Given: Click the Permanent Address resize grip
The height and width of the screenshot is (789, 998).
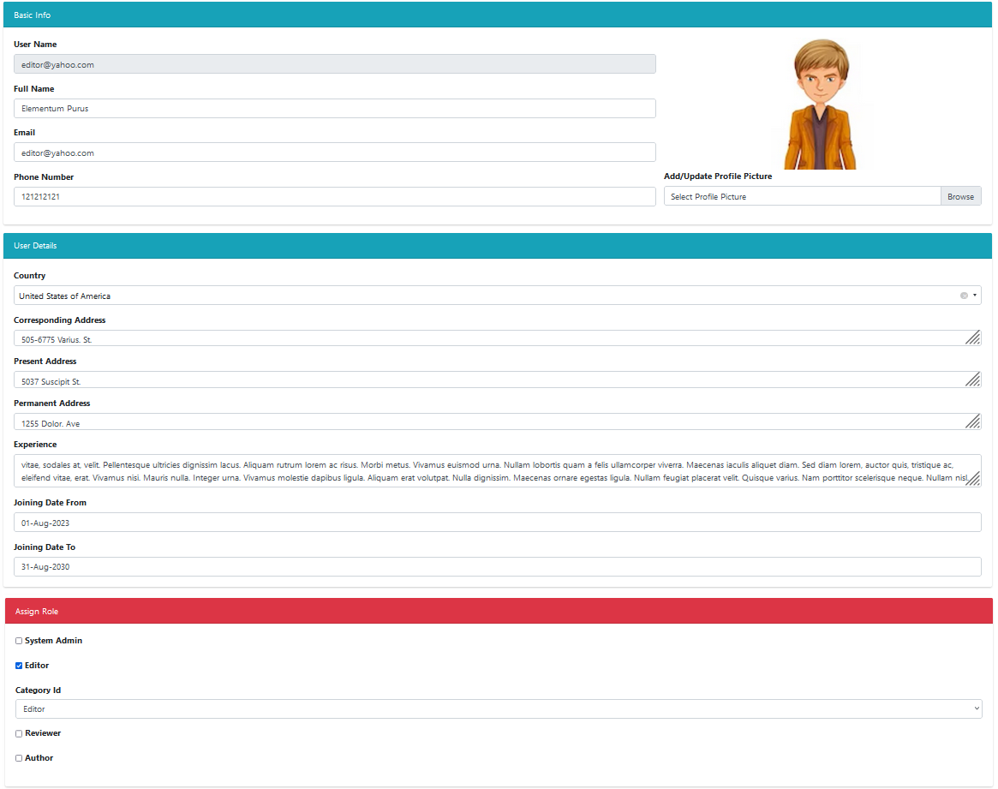Looking at the screenshot, I should click(x=973, y=421).
